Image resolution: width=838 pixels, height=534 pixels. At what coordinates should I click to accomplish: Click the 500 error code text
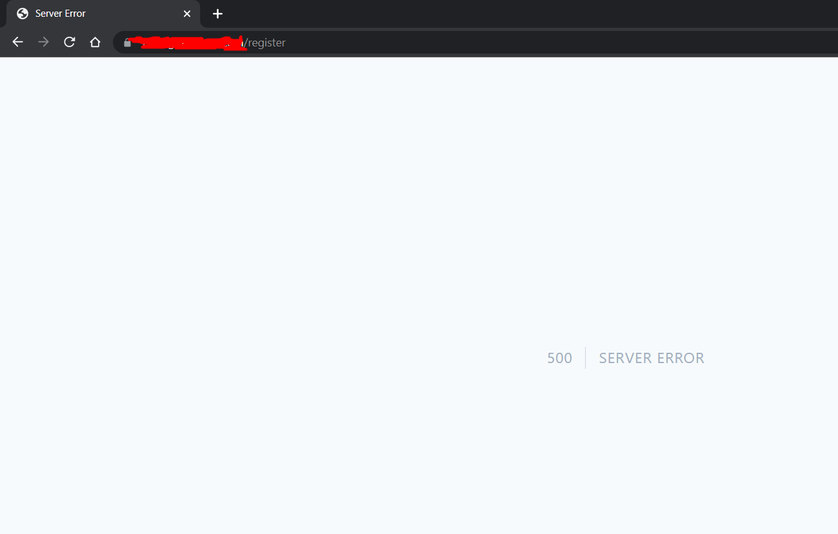559,358
